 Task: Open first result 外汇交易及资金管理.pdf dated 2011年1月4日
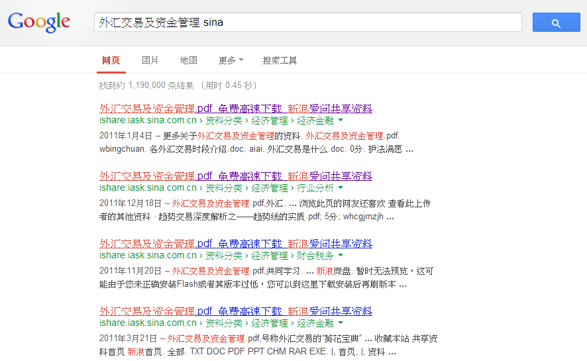pyautogui.click(x=235, y=109)
